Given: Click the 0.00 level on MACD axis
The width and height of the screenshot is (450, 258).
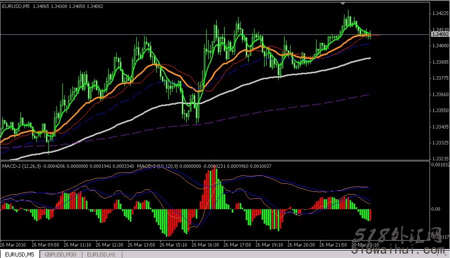Looking at the screenshot, I should pos(435,210).
